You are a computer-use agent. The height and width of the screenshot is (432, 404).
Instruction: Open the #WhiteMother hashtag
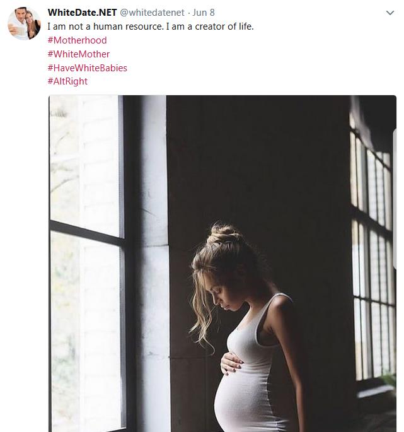tap(79, 54)
